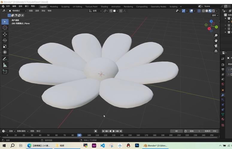Switch to the UV Editing workspace tab
Viewport: 232px width, 149px height.
77,7
